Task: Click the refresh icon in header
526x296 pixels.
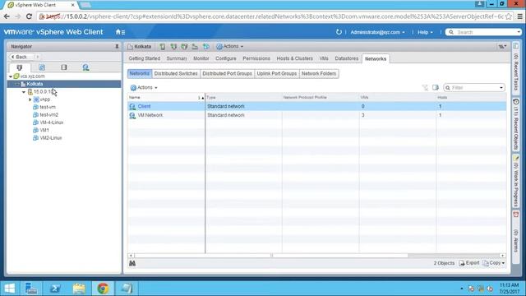Action: (x=339, y=32)
